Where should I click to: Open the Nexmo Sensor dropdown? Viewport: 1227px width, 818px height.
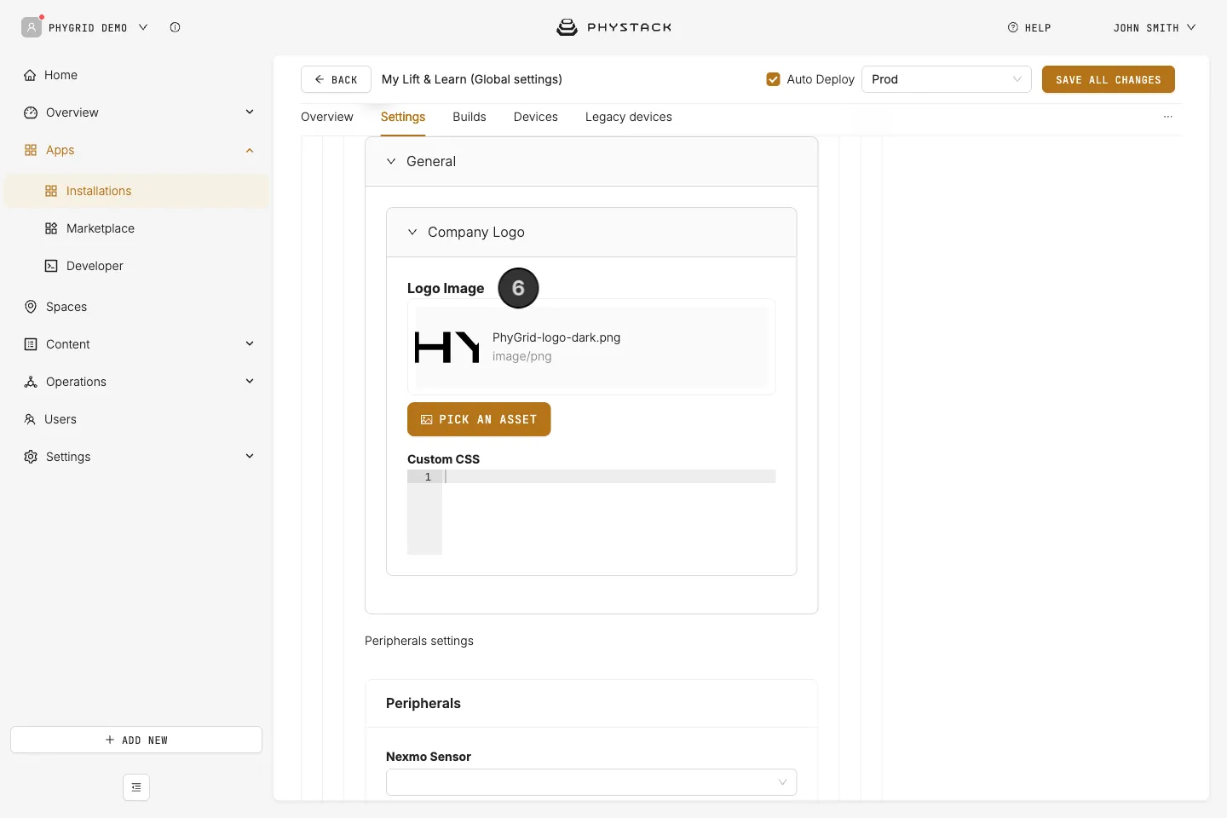click(591, 782)
